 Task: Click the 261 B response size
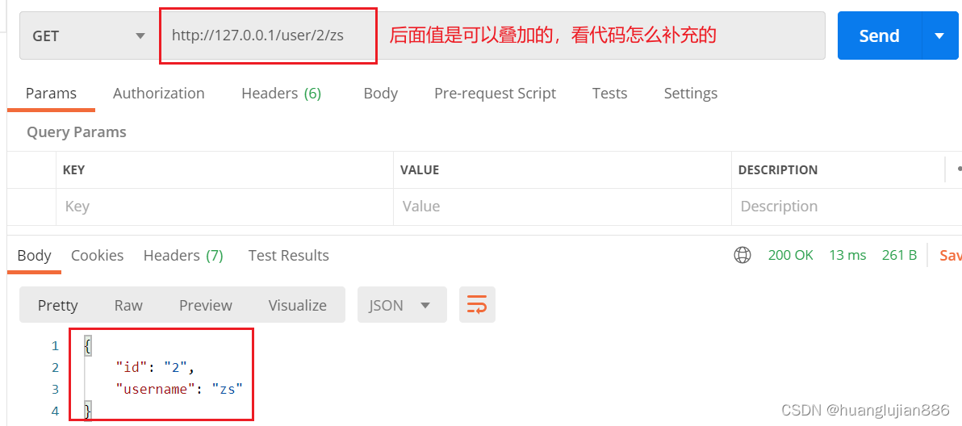click(899, 255)
